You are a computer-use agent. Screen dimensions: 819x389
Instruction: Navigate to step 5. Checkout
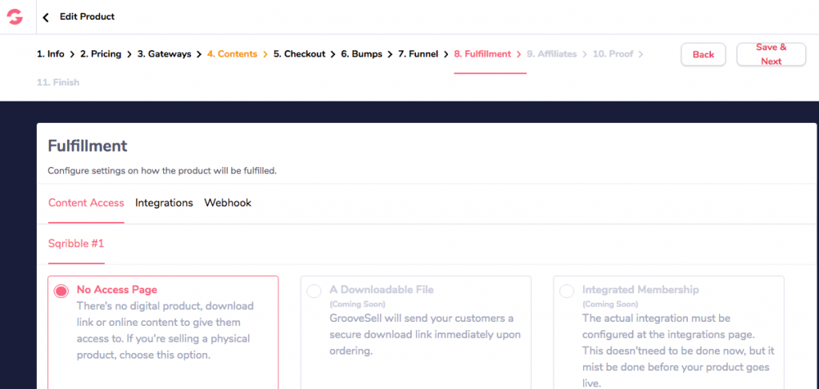(299, 54)
